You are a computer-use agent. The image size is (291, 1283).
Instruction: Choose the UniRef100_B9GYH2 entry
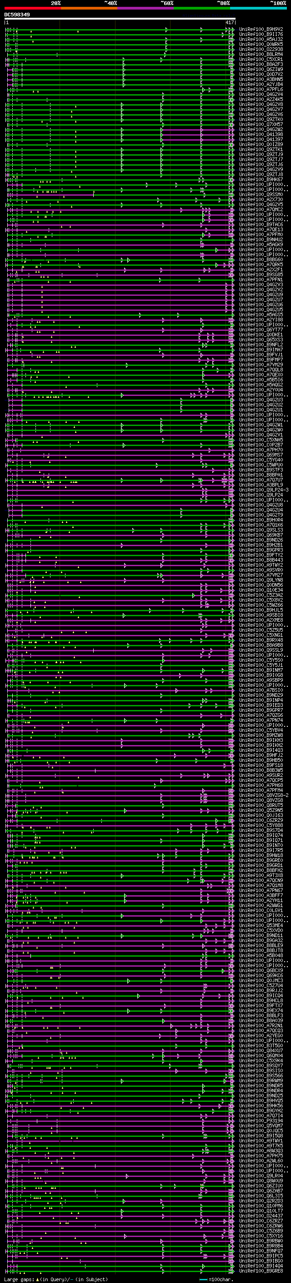click(x=261, y=1110)
